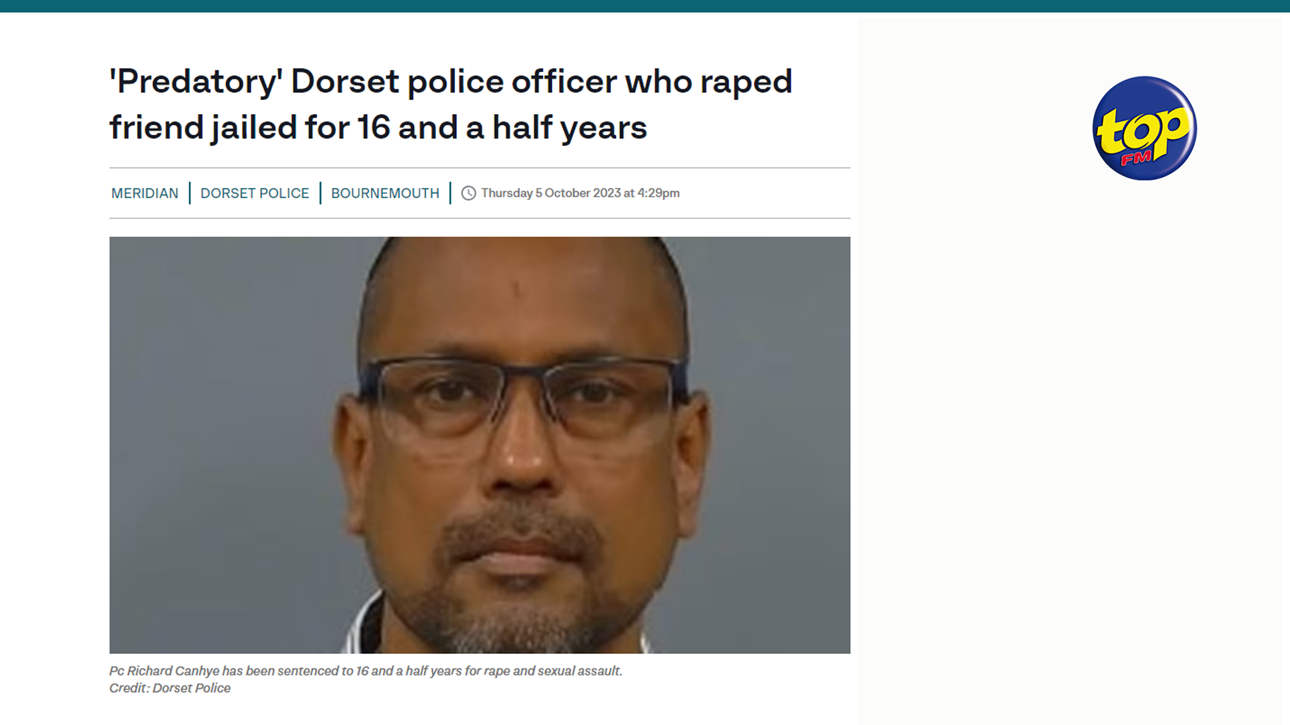1290x725 pixels.
Task: Click the 'Credit: Dorset Police' line
Action: pos(170,688)
